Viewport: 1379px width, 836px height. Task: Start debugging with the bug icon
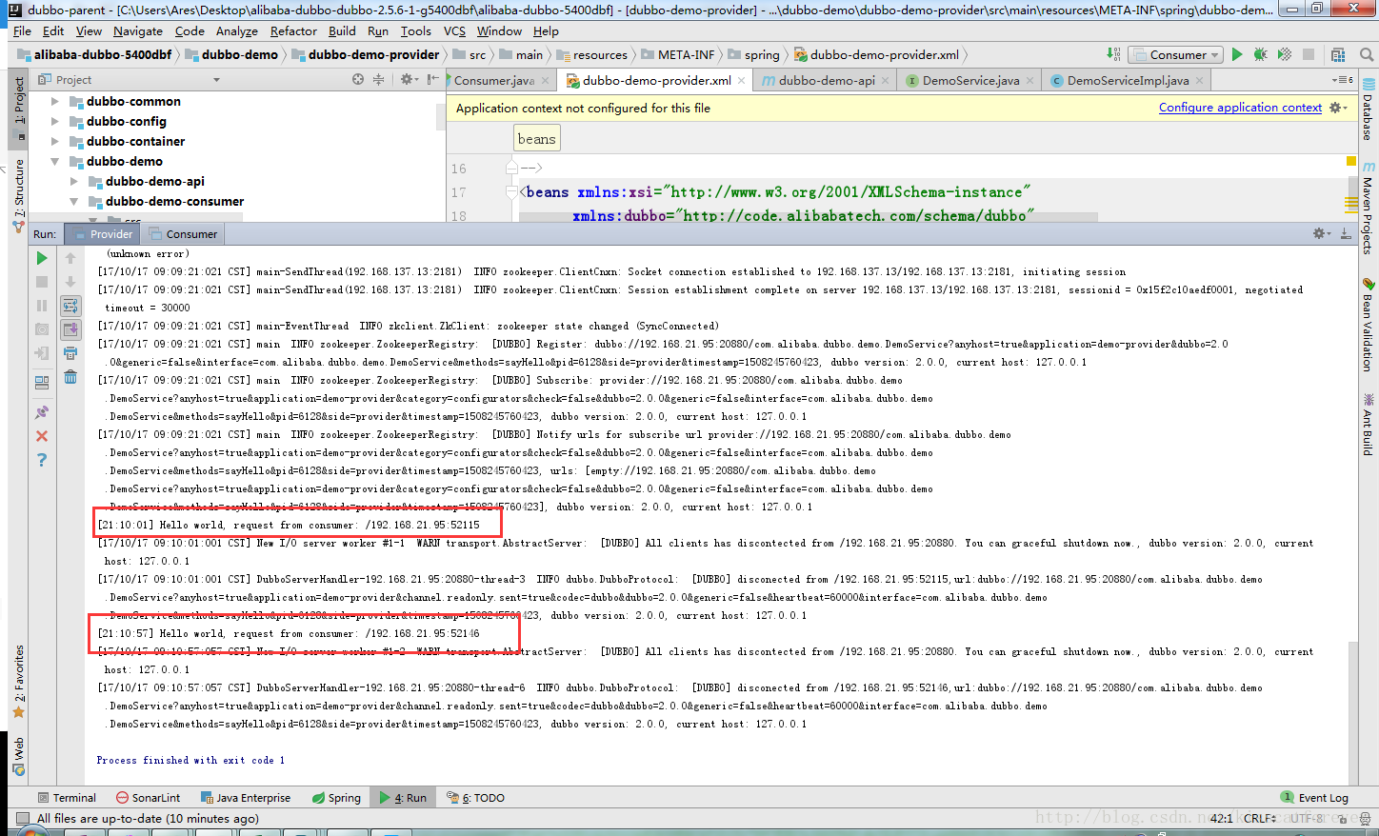click(1261, 54)
